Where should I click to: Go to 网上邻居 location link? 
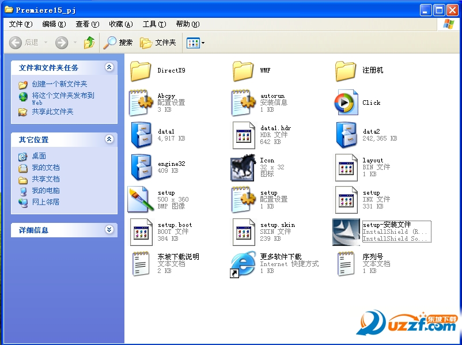coord(46,202)
